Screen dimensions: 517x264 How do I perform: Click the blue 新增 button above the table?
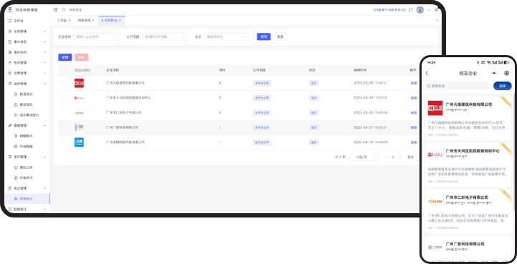[x=65, y=57]
